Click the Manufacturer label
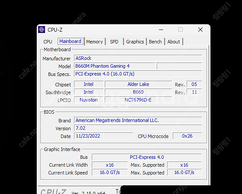This screenshot has height=194, width=242. point(56,59)
